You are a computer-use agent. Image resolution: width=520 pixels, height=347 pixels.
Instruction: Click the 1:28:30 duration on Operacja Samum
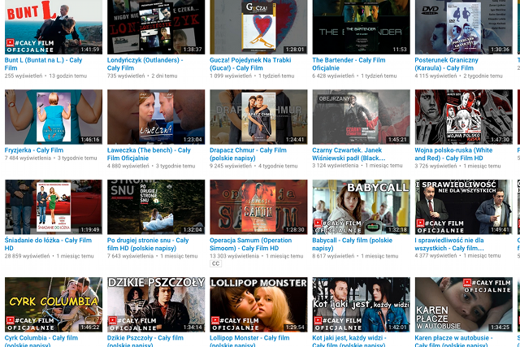[x=295, y=229]
